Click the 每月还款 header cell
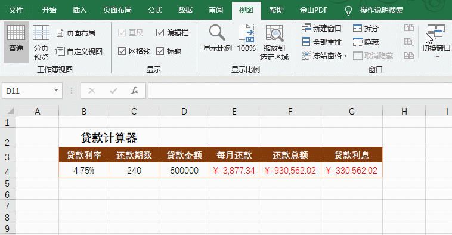The width and height of the screenshot is (452, 235). 234,155
